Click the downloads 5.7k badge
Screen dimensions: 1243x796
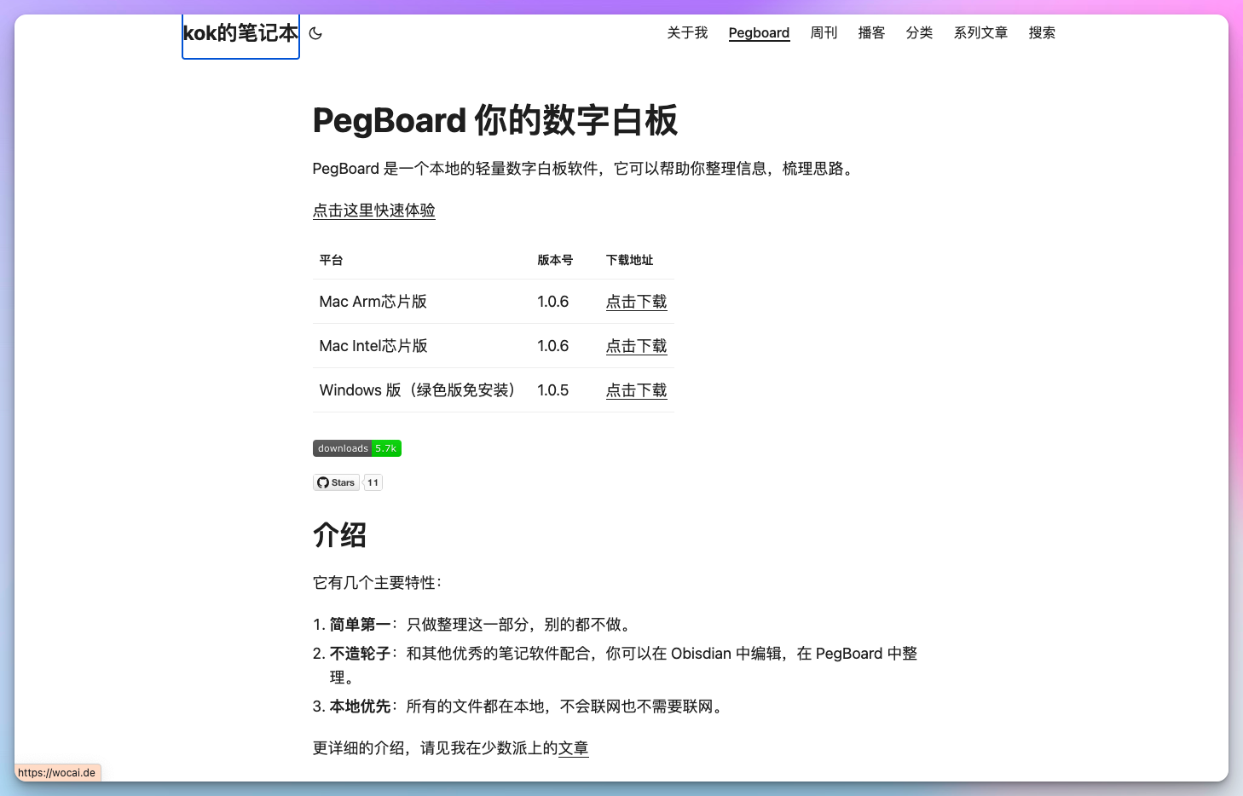(357, 448)
